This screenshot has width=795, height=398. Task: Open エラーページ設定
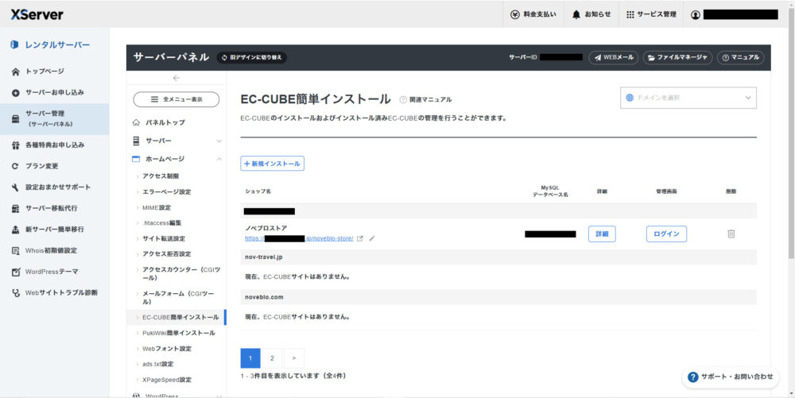(166, 192)
